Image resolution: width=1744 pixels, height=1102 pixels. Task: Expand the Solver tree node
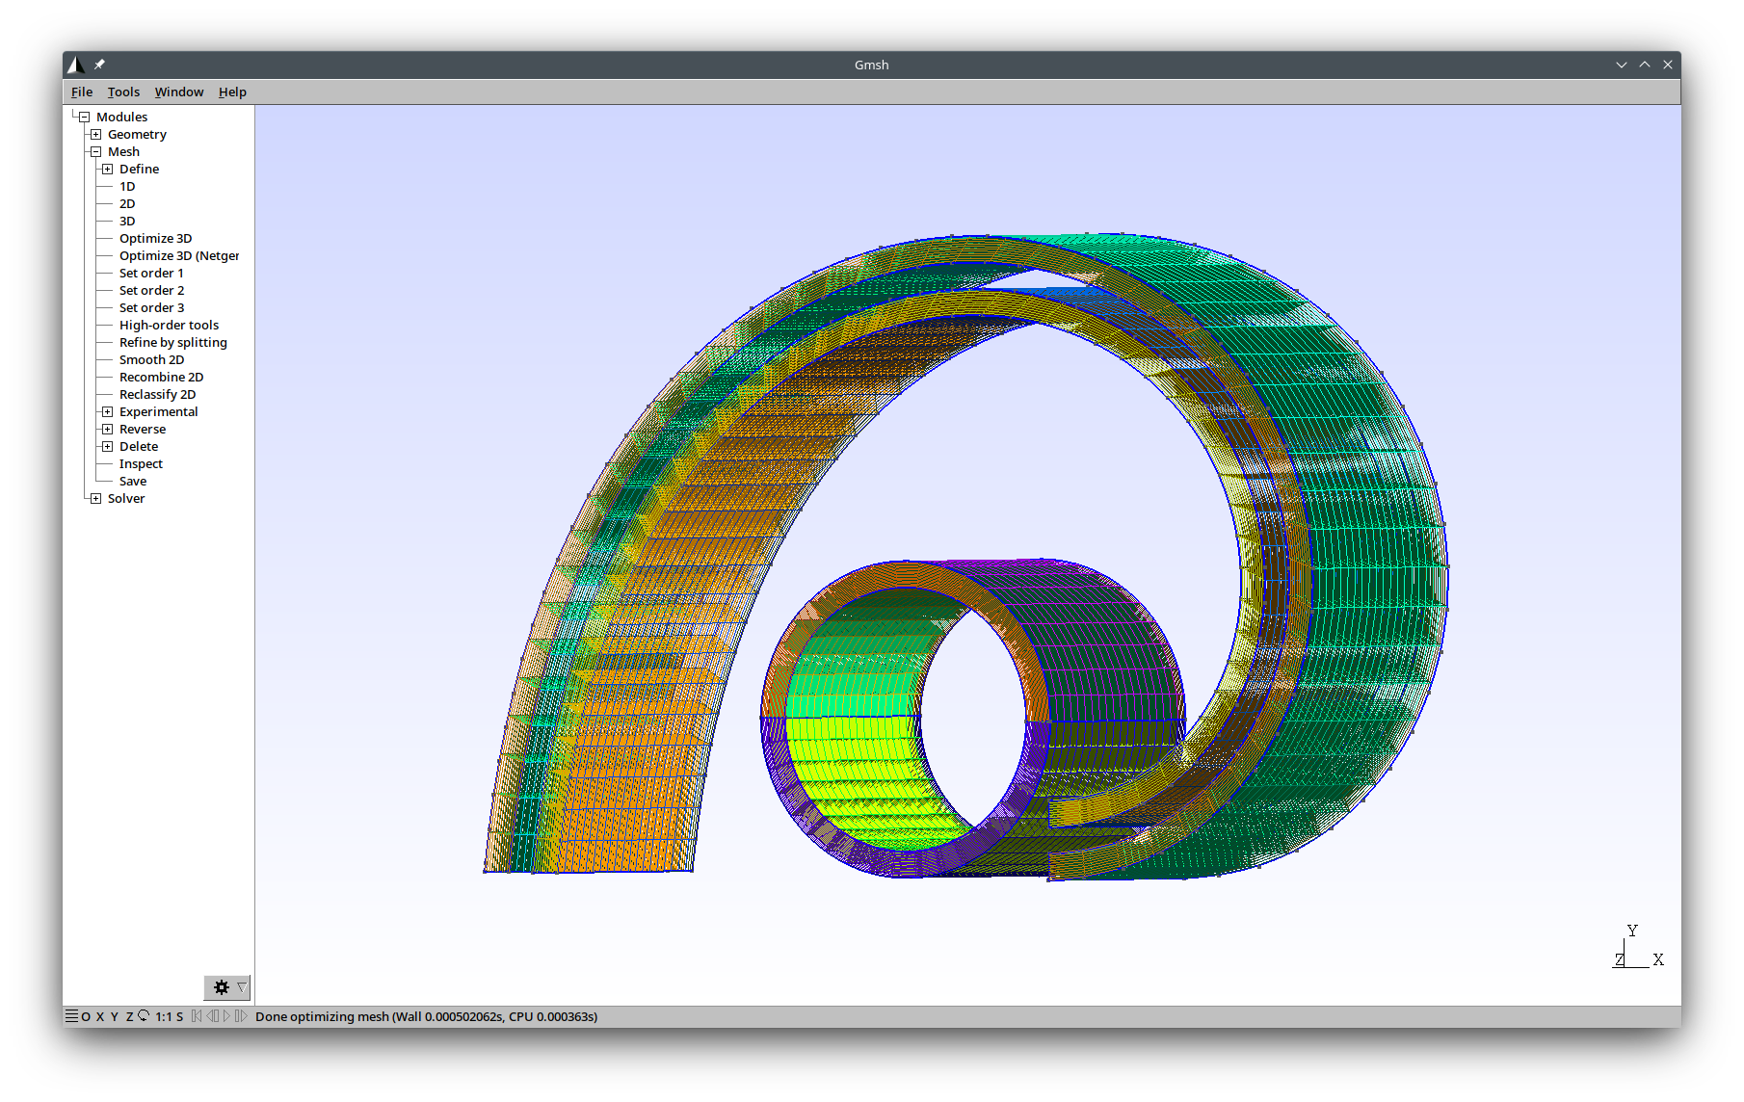[95, 499]
